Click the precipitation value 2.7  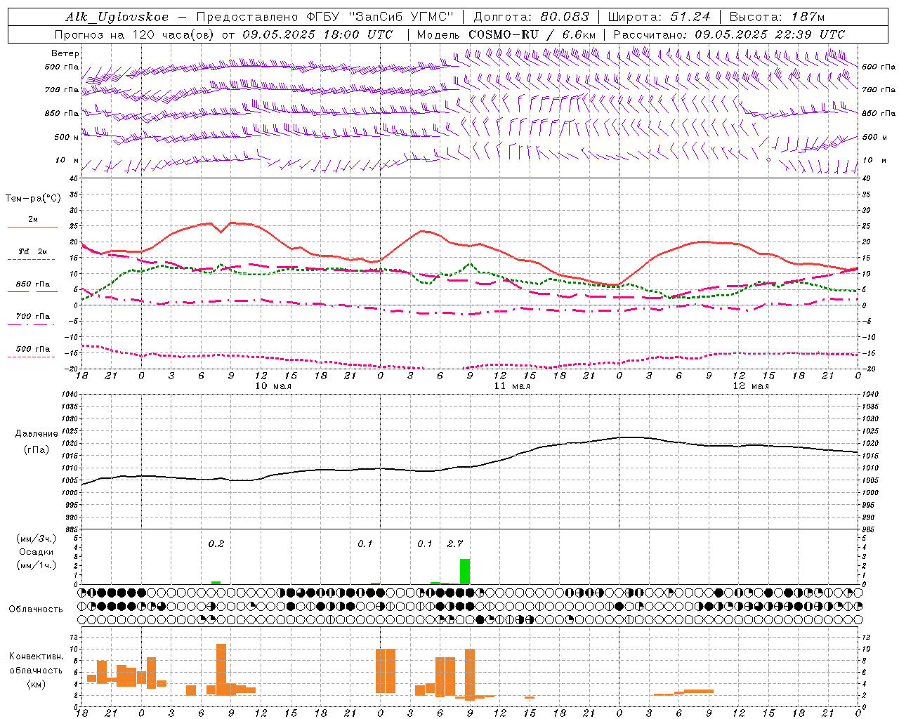tap(455, 543)
